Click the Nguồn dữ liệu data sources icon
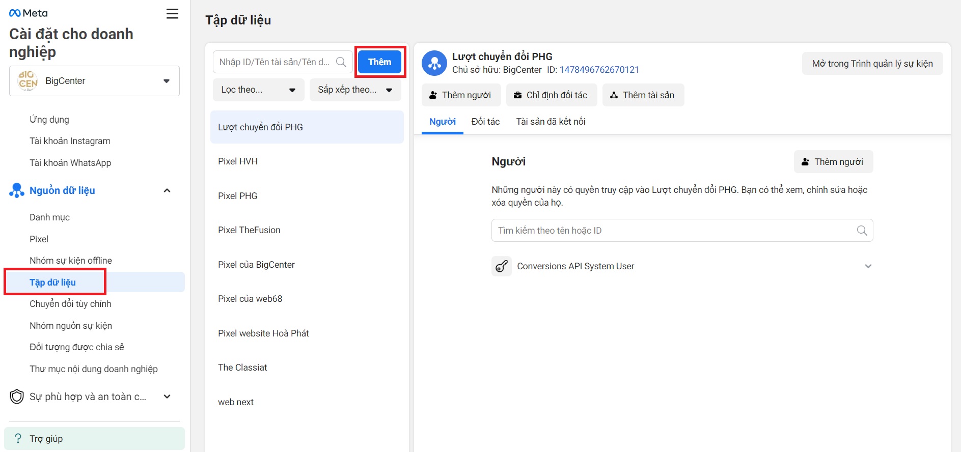Image resolution: width=961 pixels, height=452 pixels. pyautogui.click(x=16, y=190)
